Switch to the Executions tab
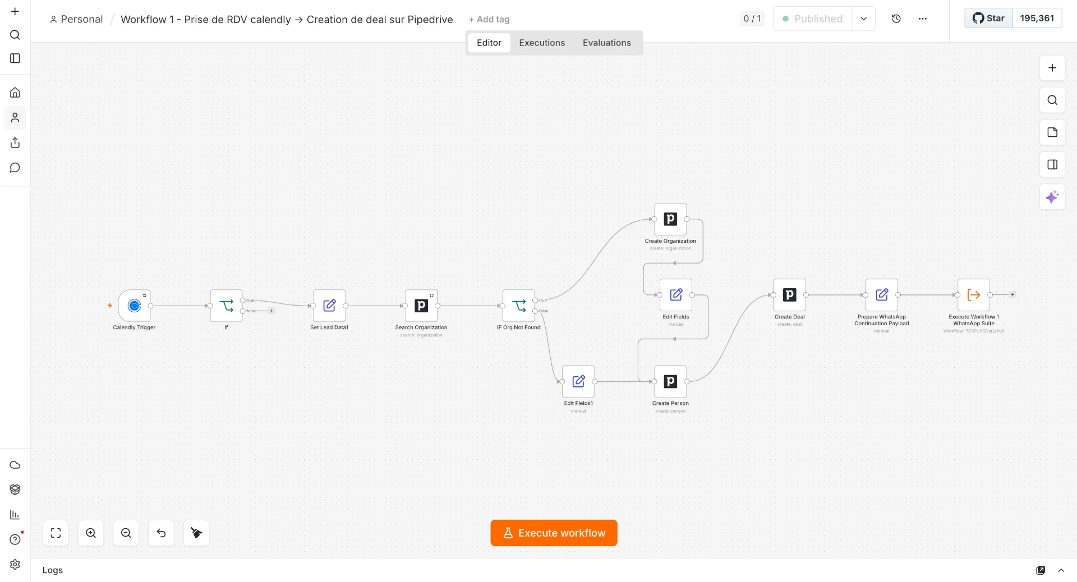The width and height of the screenshot is (1077, 582). point(542,43)
